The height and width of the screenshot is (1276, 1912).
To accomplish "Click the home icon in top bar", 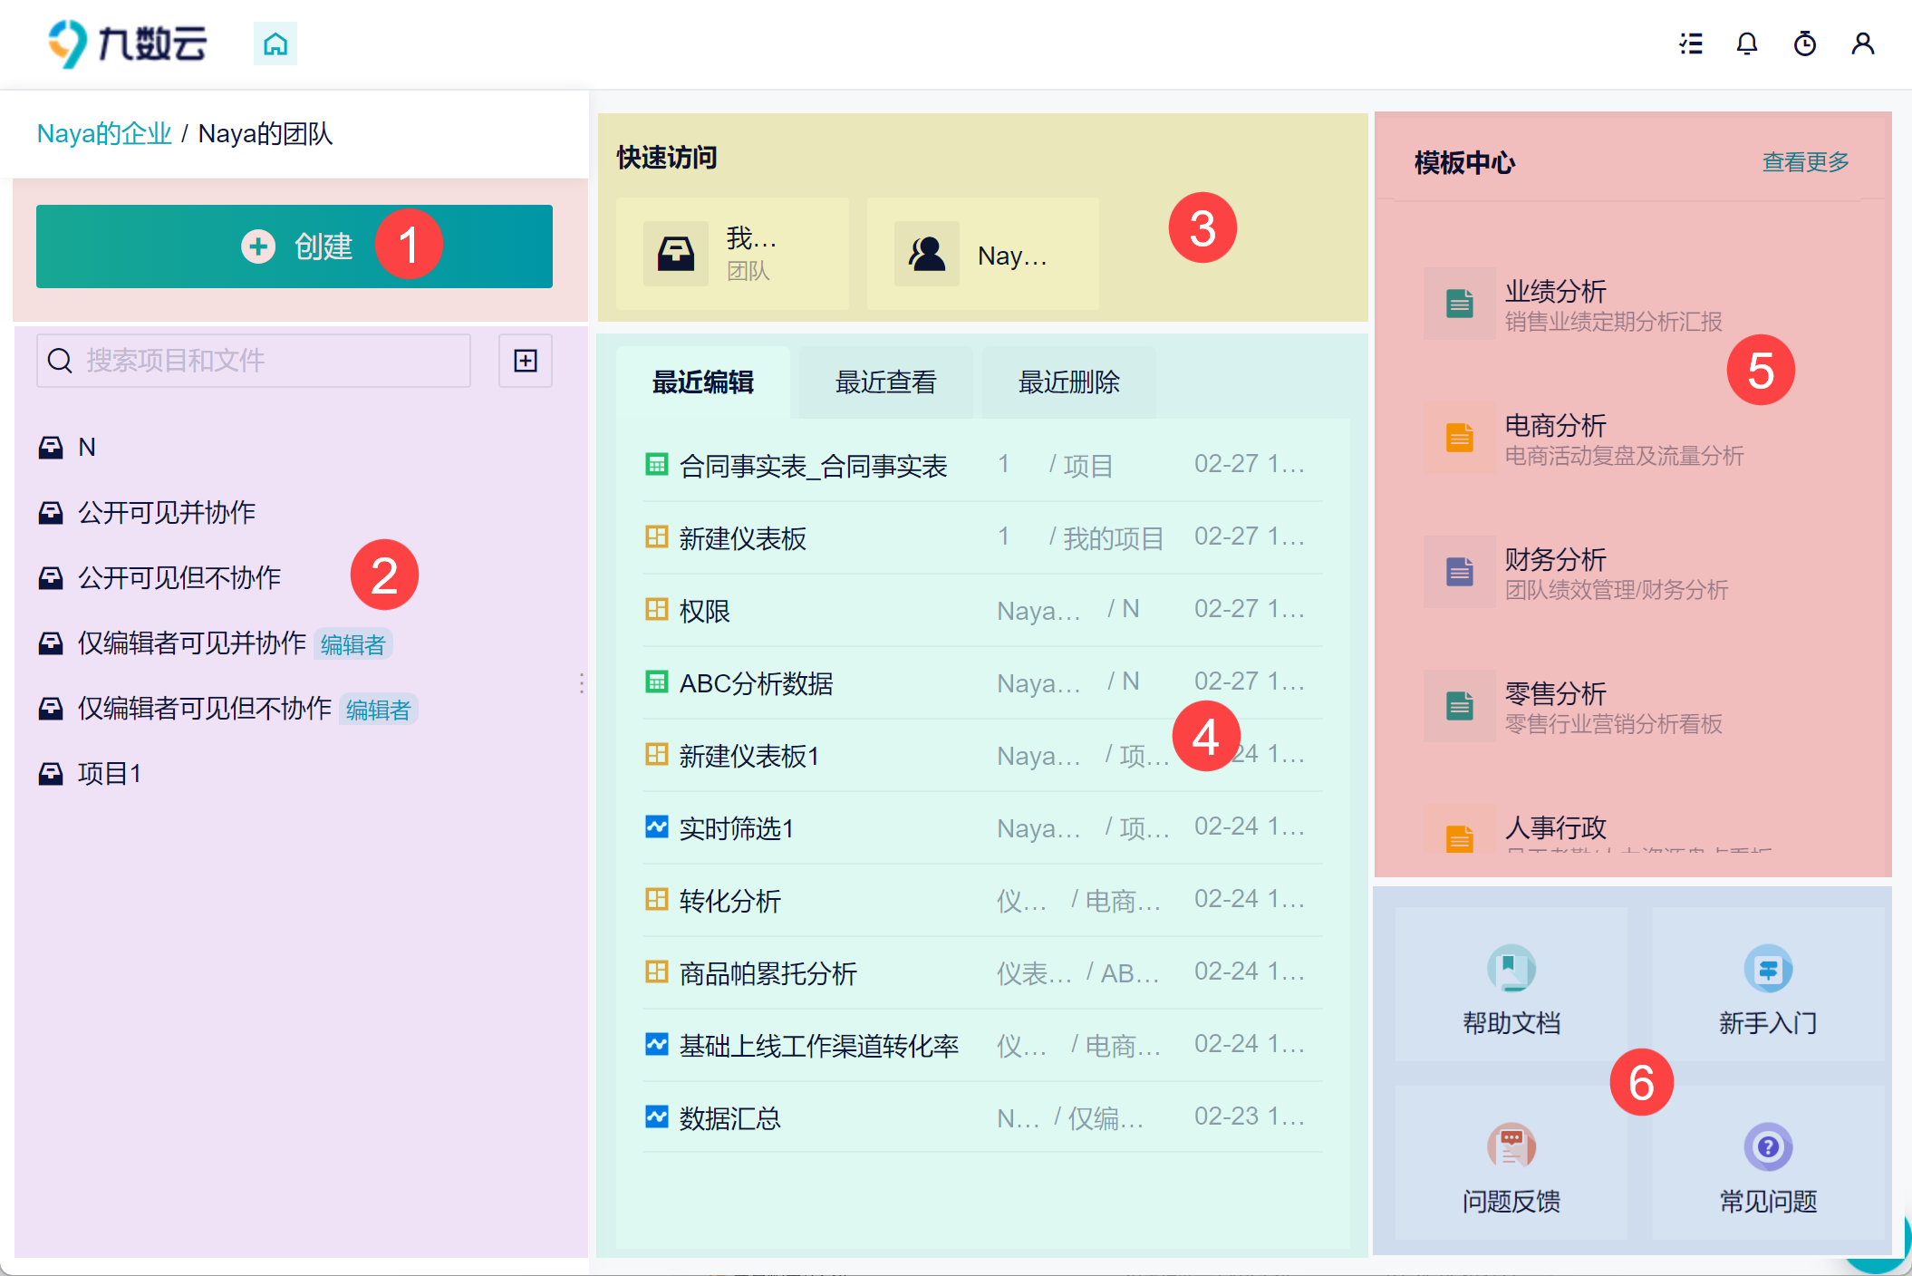I will pyautogui.click(x=275, y=43).
